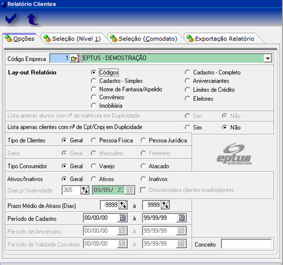This screenshot has height=265, width=283.
Task: Select Sim for Cpf/Cnpj duplicity
Action: [x=187, y=127]
